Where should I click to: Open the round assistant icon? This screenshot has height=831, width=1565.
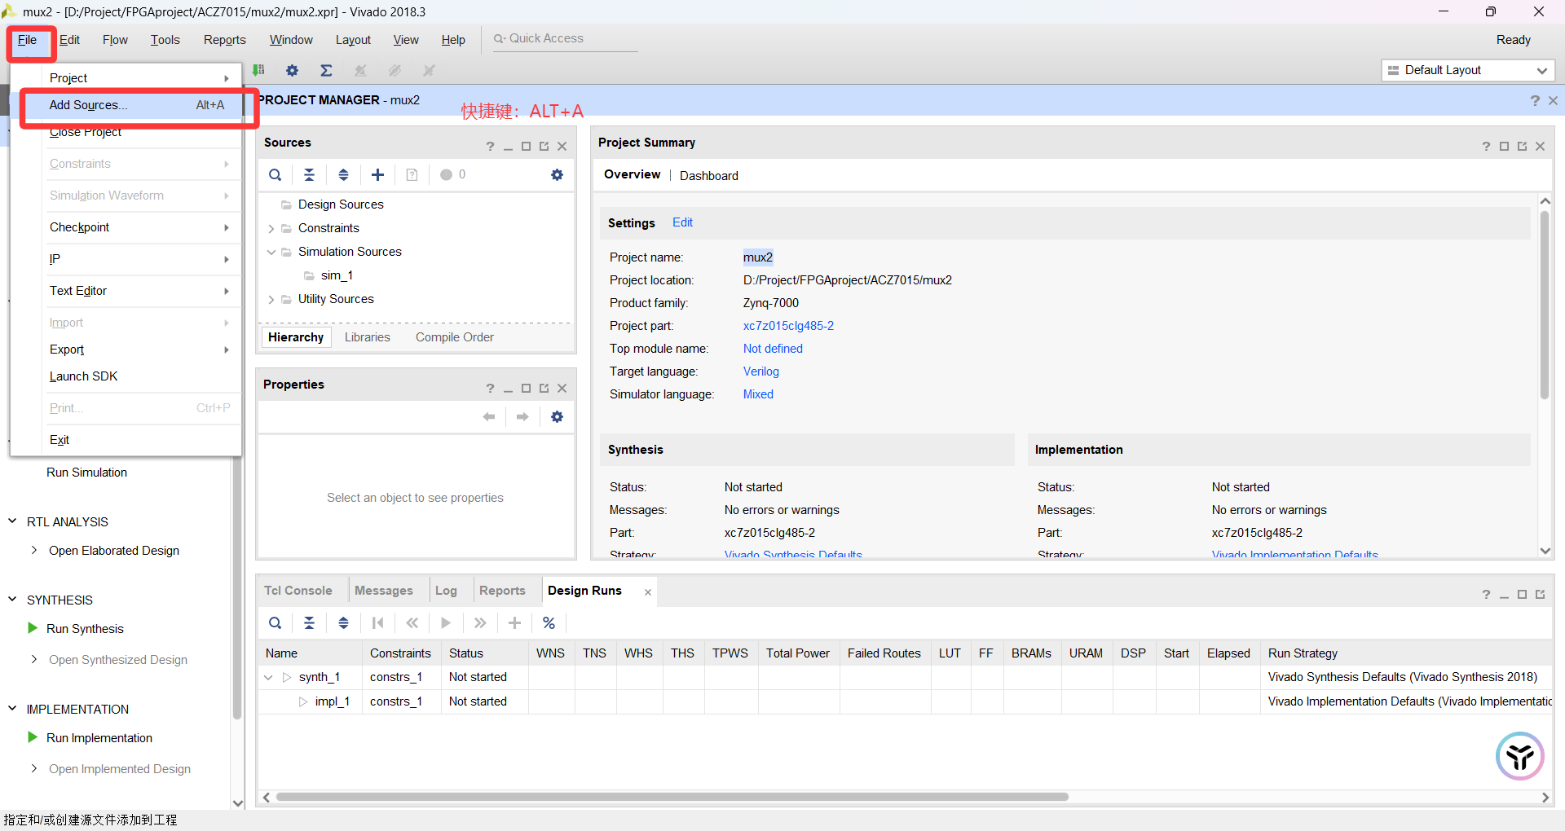click(x=1520, y=756)
